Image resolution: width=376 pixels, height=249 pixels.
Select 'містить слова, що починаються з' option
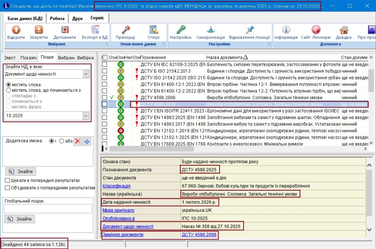coord(9,90)
